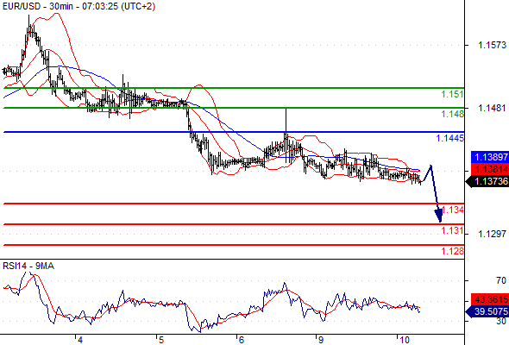Click the red 1.13814 price tag
Screen dimensions: 509x345
pyautogui.click(x=490, y=169)
